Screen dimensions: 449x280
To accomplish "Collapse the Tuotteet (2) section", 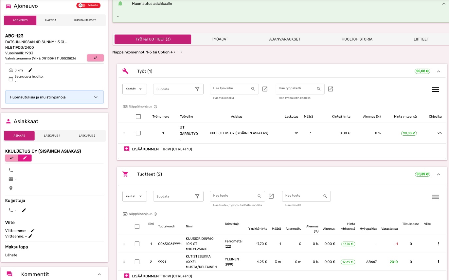I will [x=439, y=174].
